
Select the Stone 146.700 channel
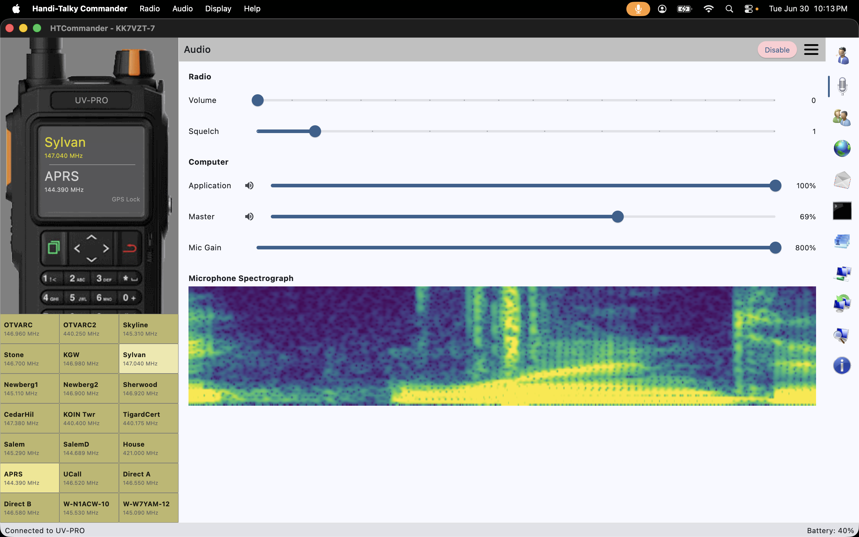[x=30, y=359]
